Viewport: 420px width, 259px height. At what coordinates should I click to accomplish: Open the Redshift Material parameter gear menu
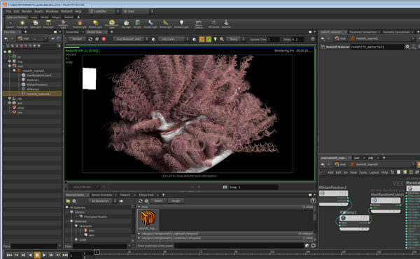pyautogui.click(x=407, y=47)
